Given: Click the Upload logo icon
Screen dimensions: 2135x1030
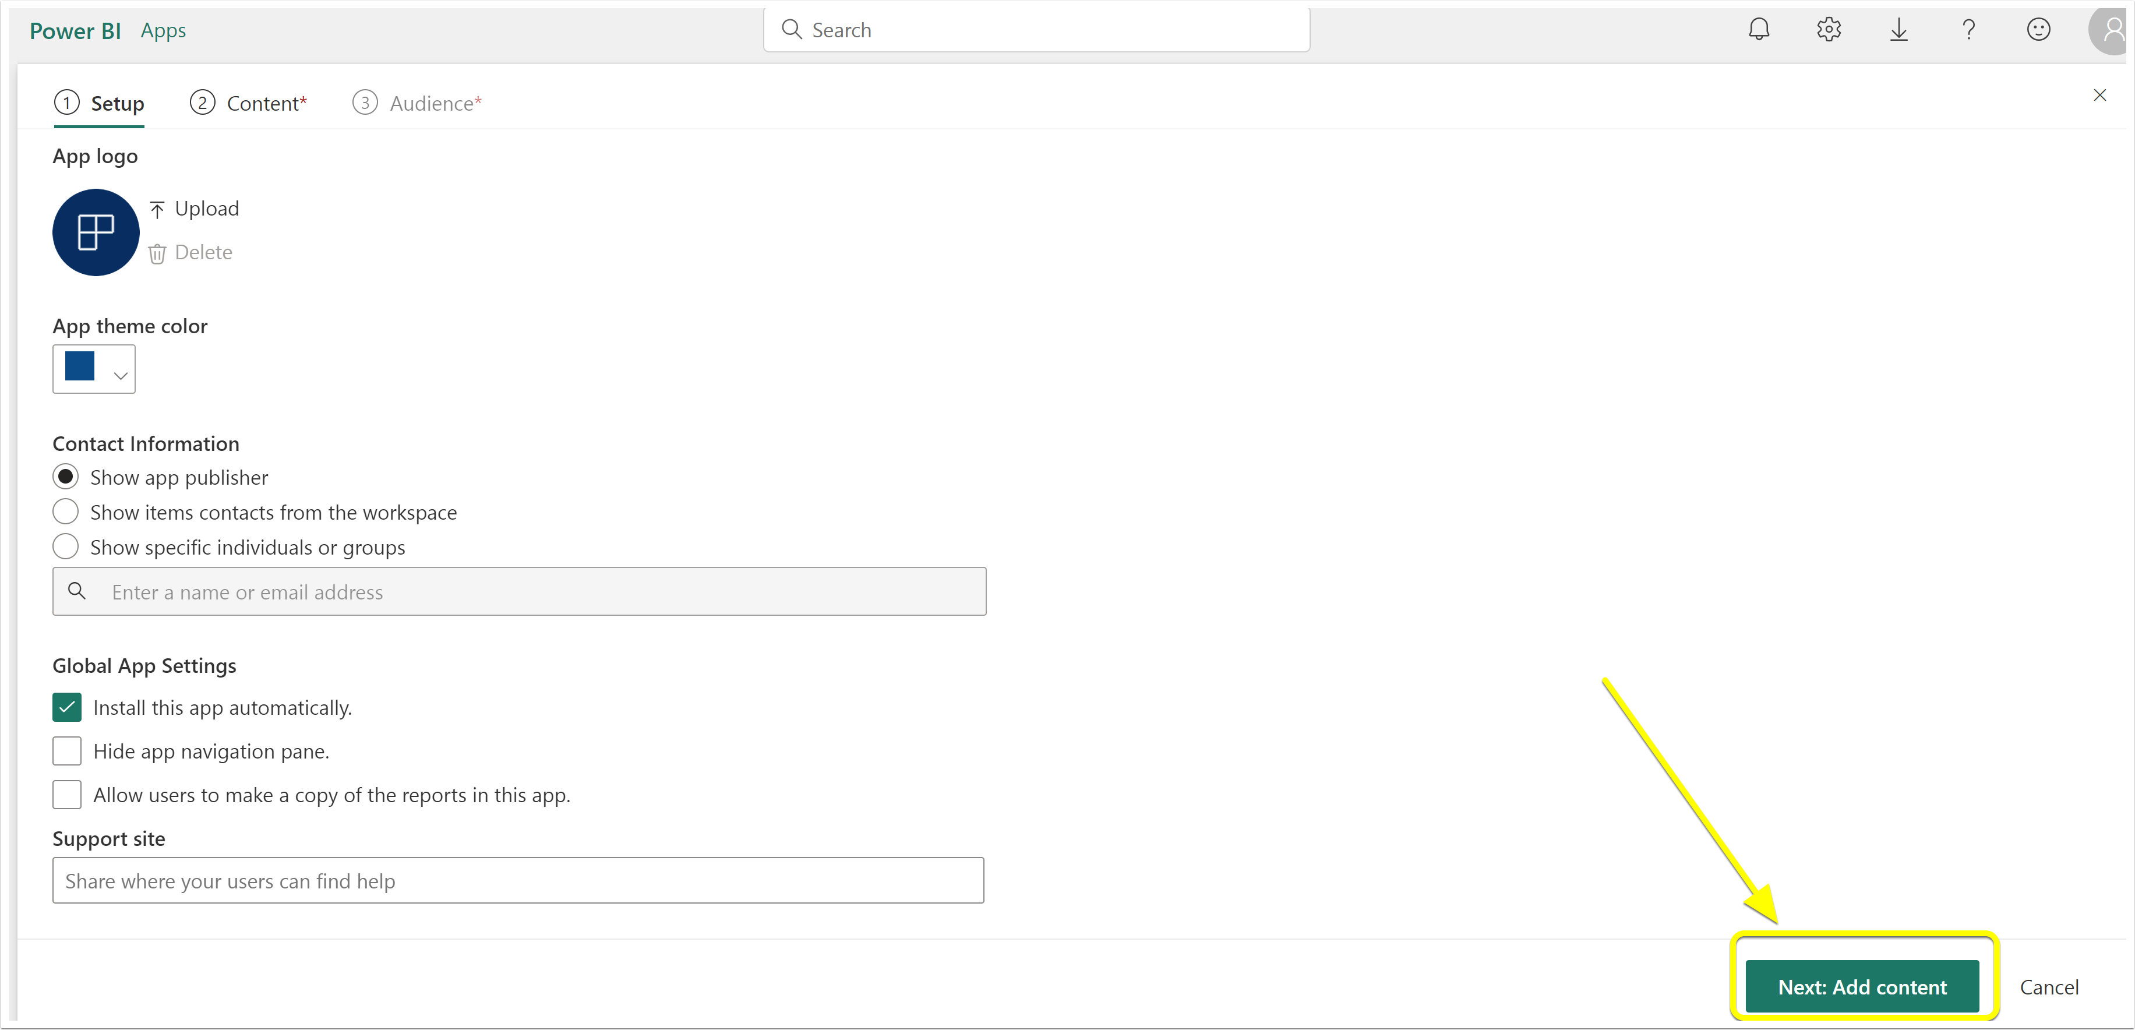Looking at the screenshot, I should tap(157, 209).
